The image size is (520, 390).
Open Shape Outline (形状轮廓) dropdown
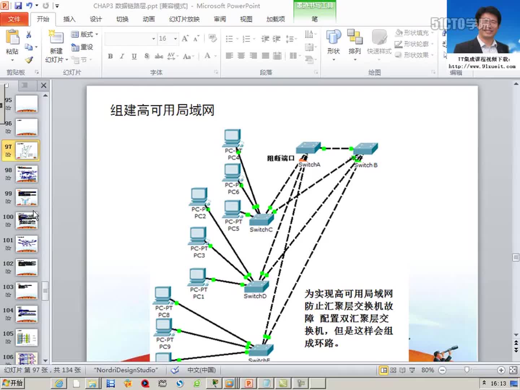coord(414,44)
